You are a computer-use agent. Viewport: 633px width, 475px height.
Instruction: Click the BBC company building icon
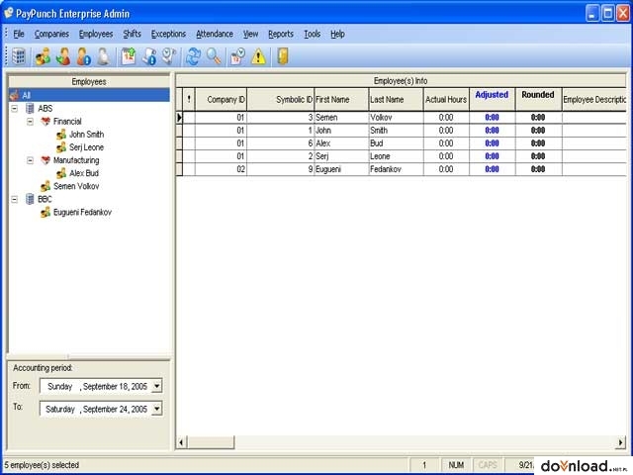pyautogui.click(x=30, y=199)
